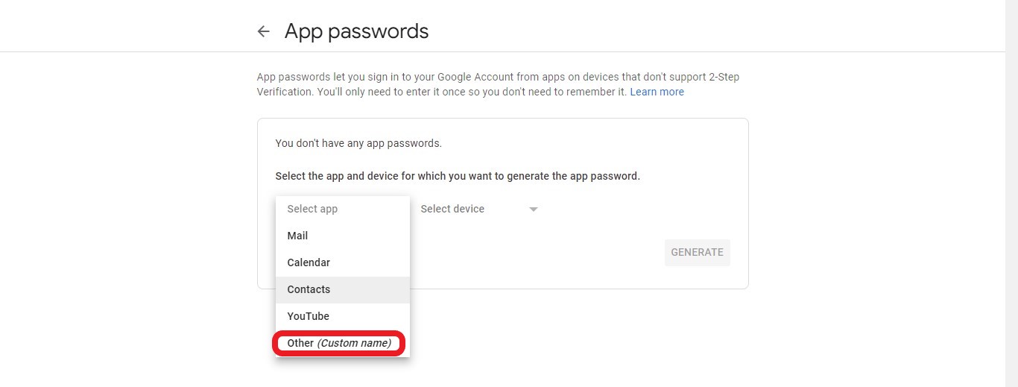1018x387 pixels.
Task: Click the italic "Custom name" label
Action: point(355,343)
